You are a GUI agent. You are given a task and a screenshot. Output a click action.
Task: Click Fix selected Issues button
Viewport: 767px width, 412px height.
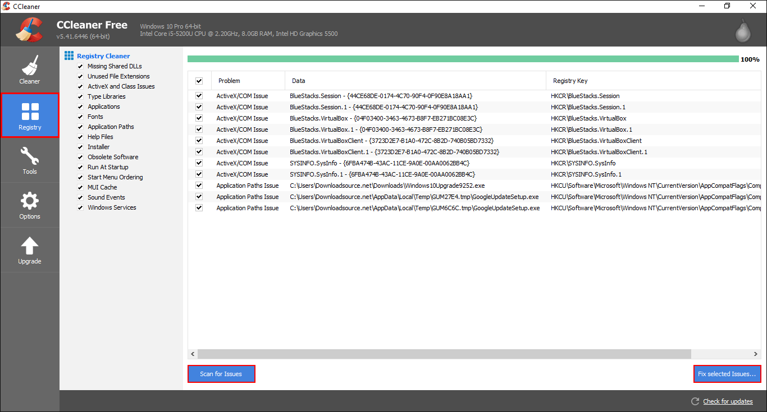pyautogui.click(x=727, y=374)
